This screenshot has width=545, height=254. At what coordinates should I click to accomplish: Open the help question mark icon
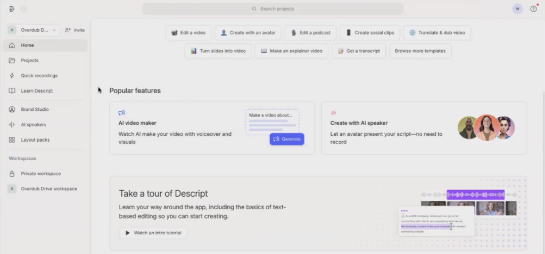coord(533,9)
